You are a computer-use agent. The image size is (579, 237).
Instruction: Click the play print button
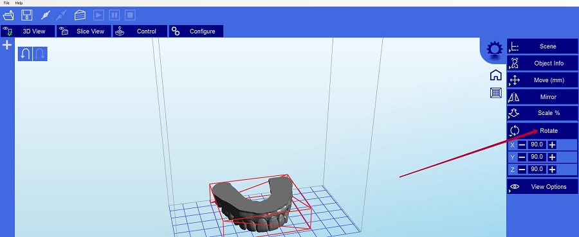[x=98, y=15]
